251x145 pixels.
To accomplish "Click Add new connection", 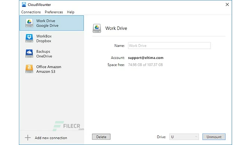I will 51,138.
